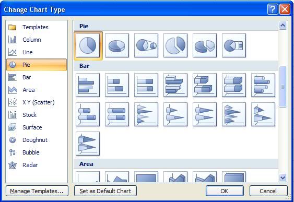Select the basic Pie chart thumbnail
The width and height of the screenshot is (294, 202).
pos(88,45)
